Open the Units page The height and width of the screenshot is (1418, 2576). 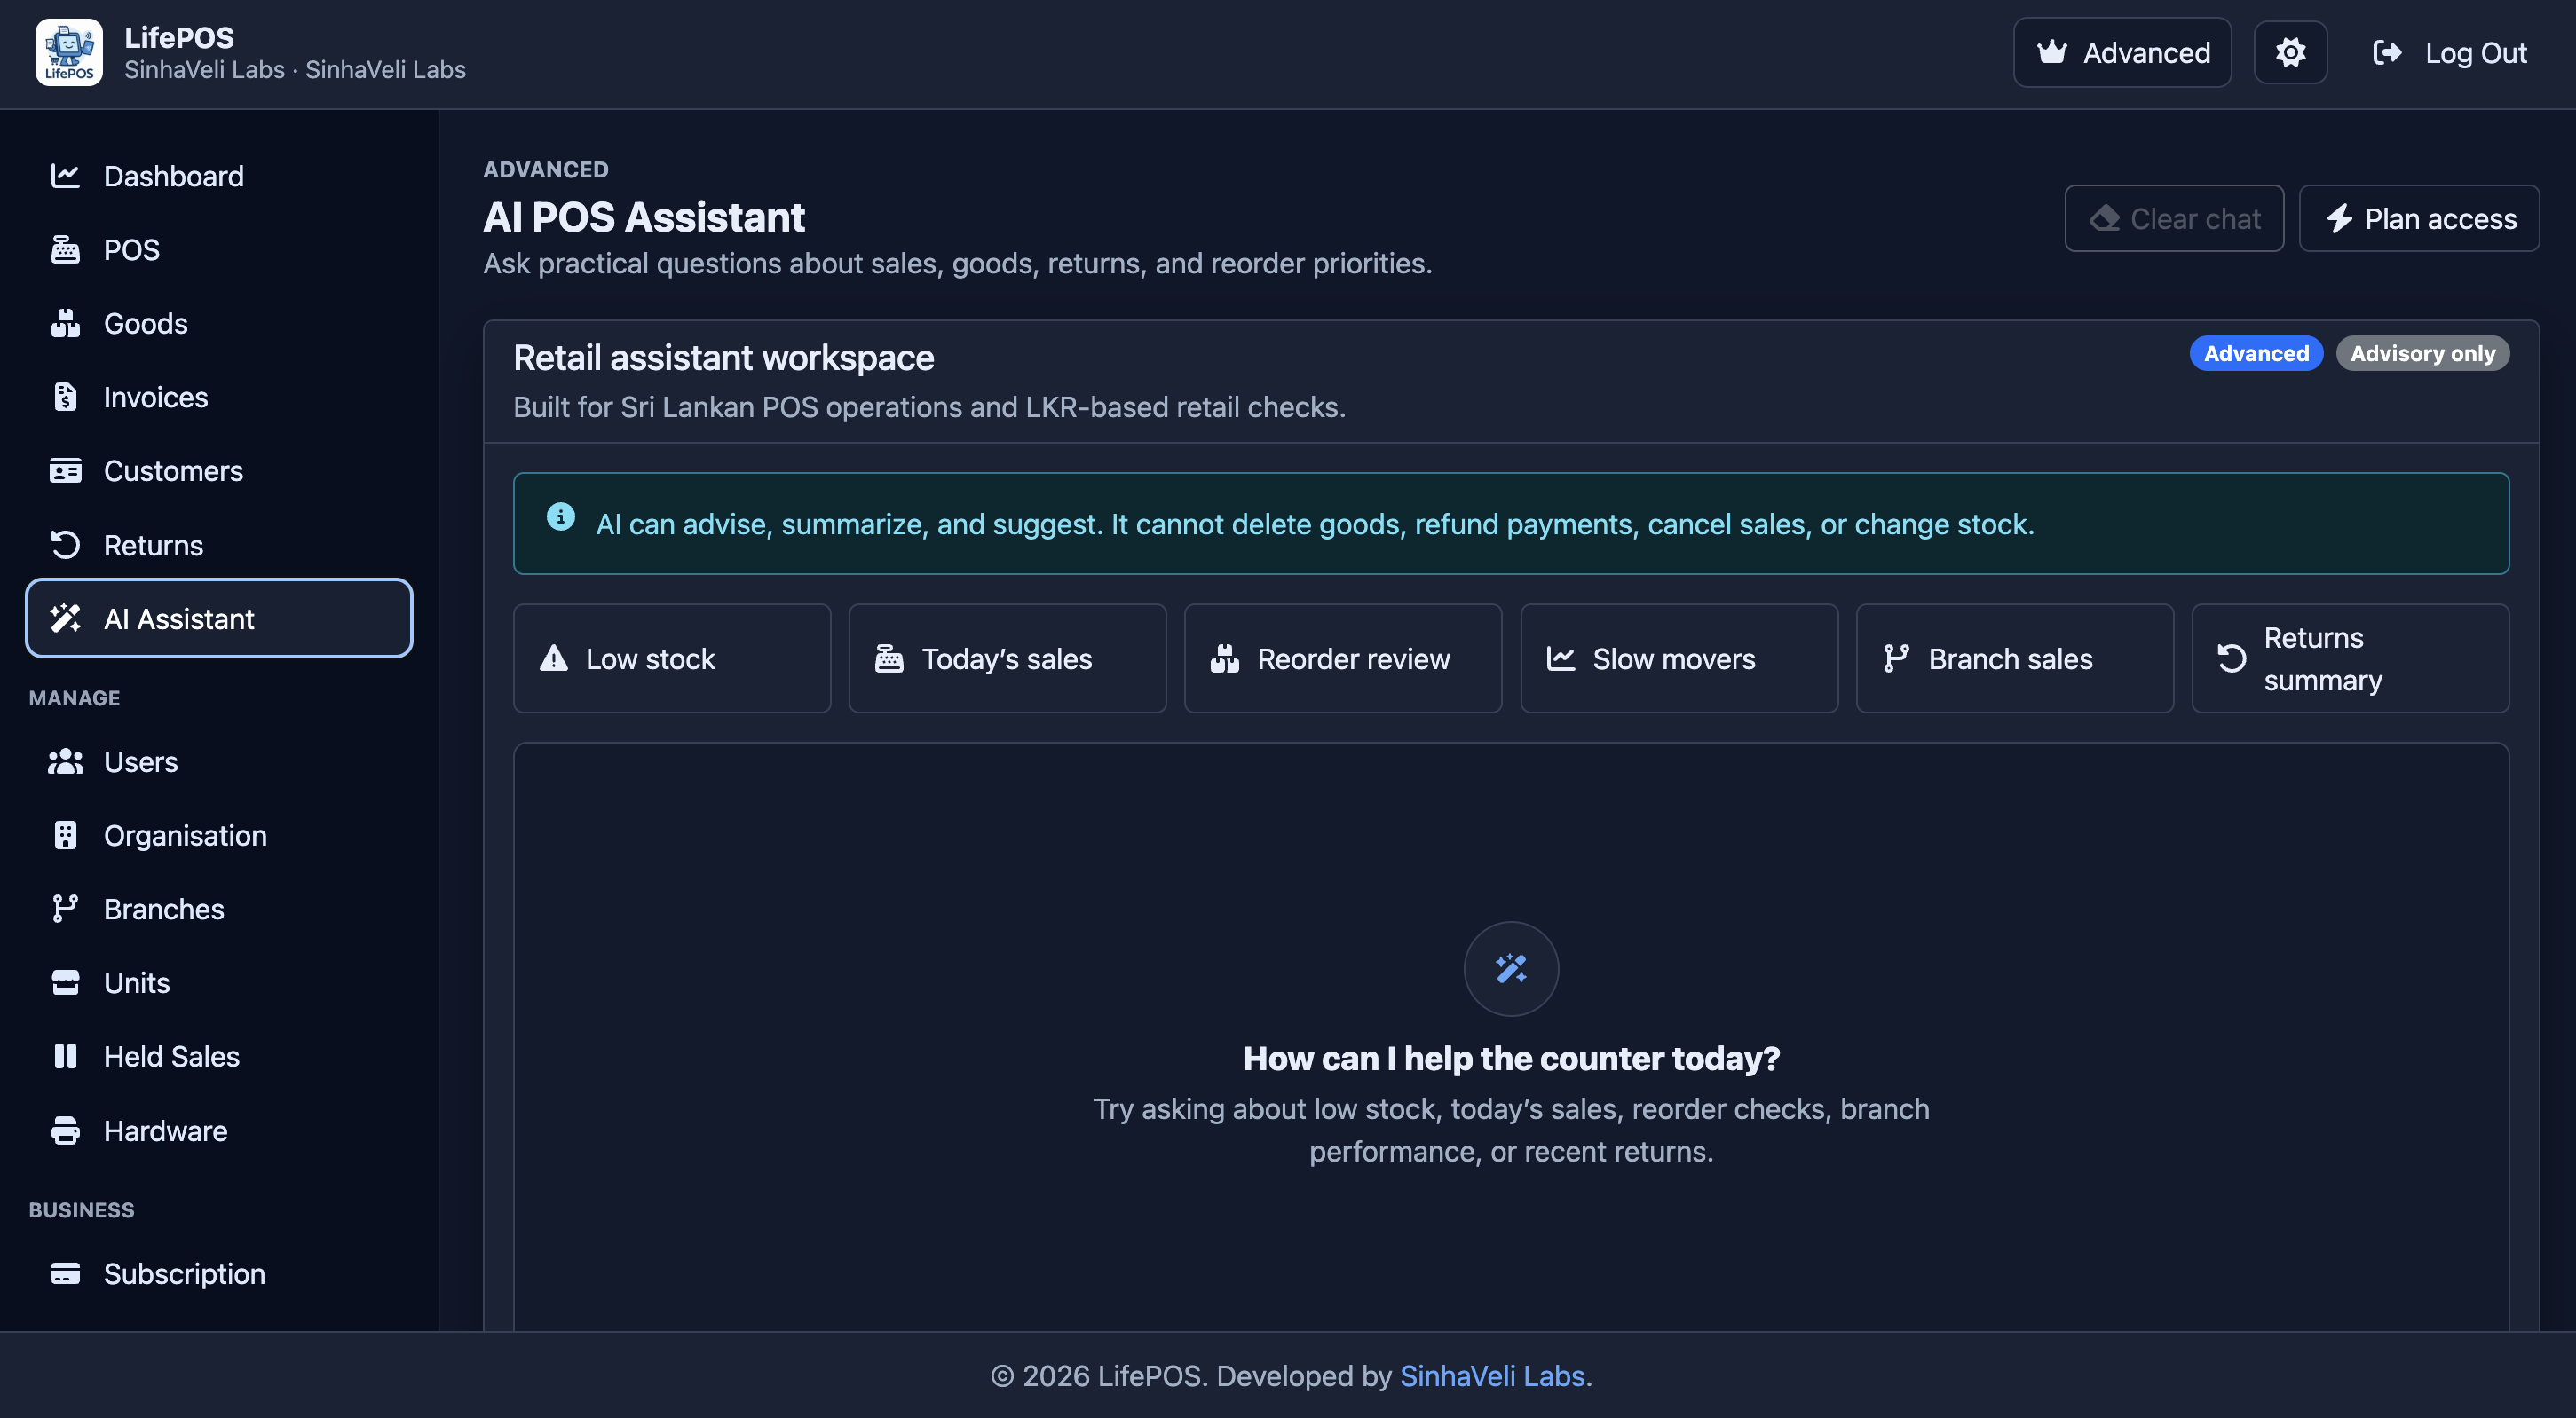[x=219, y=983]
